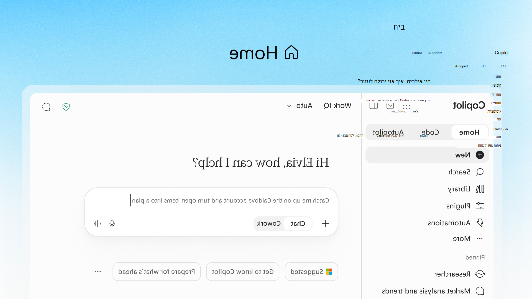Switch to the Code tab
Viewport: 532px width, 299px height.
[x=430, y=132]
